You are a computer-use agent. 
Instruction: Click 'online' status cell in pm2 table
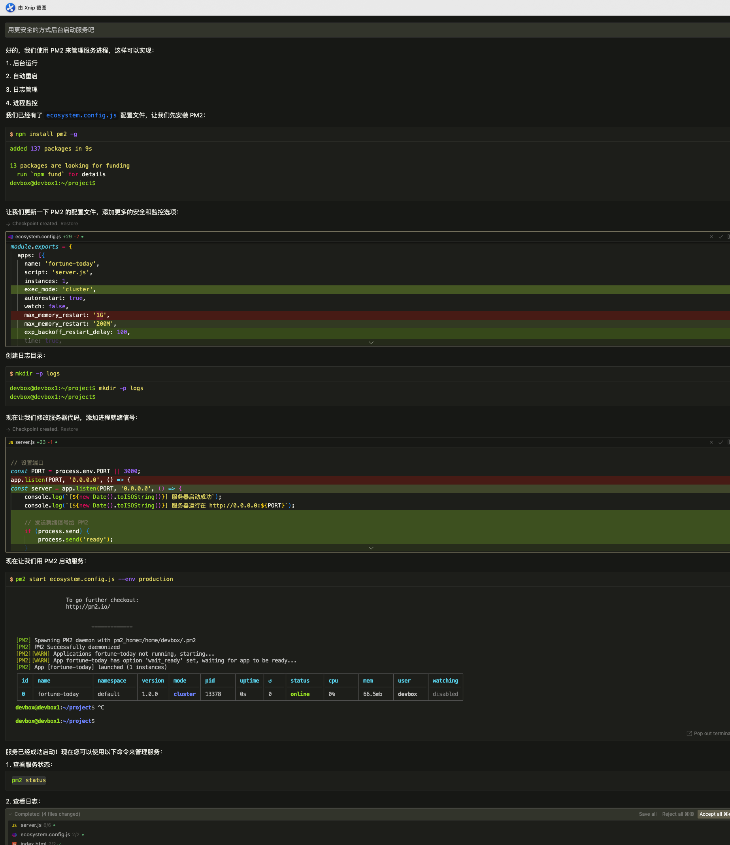point(300,694)
